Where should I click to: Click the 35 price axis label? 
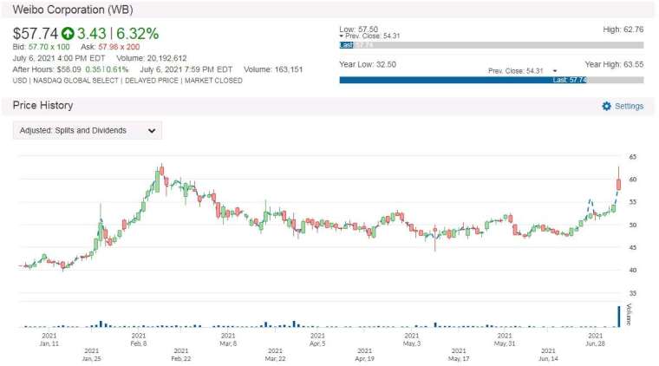coord(632,293)
